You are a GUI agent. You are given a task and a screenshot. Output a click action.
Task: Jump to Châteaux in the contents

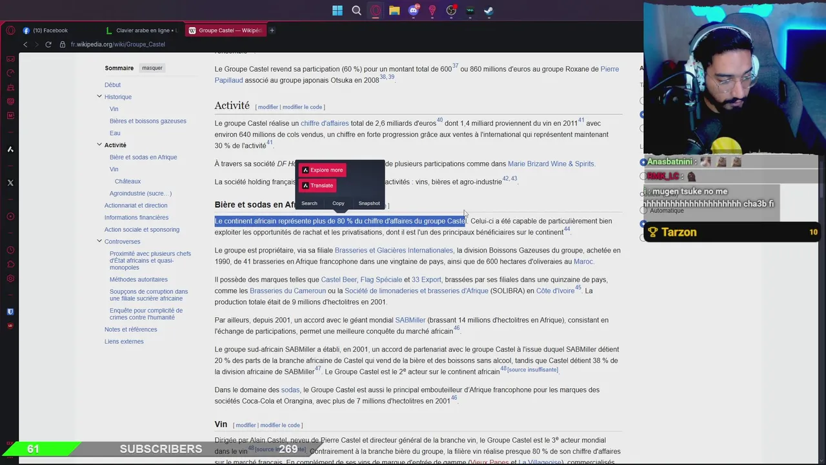128,181
